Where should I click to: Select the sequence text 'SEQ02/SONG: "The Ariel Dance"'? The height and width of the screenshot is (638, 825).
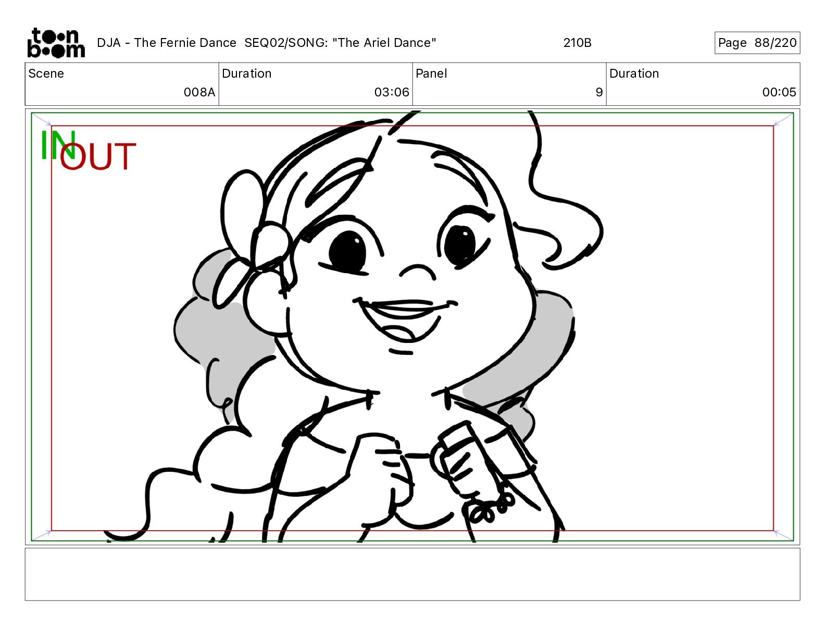[x=340, y=43]
